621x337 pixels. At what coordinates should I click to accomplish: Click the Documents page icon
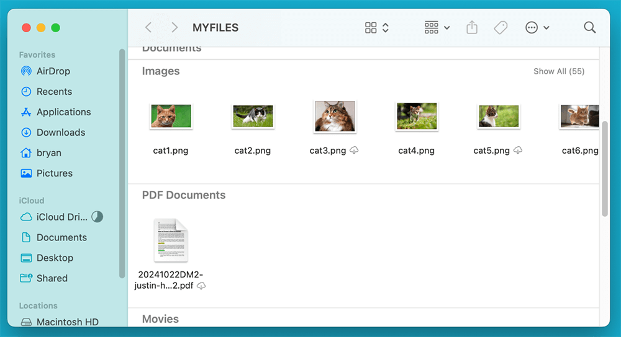pyautogui.click(x=26, y=237)
